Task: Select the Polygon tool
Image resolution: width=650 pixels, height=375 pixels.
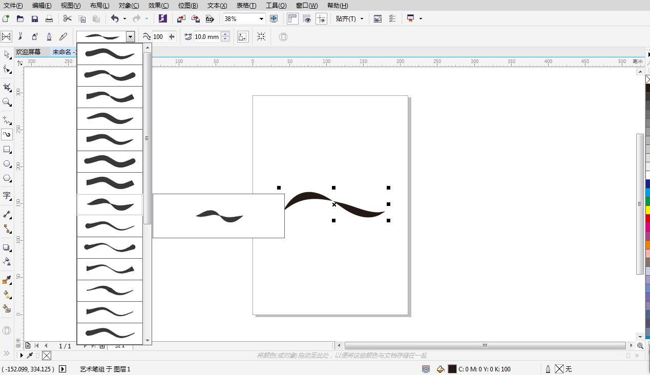Action: pos(7,178)
